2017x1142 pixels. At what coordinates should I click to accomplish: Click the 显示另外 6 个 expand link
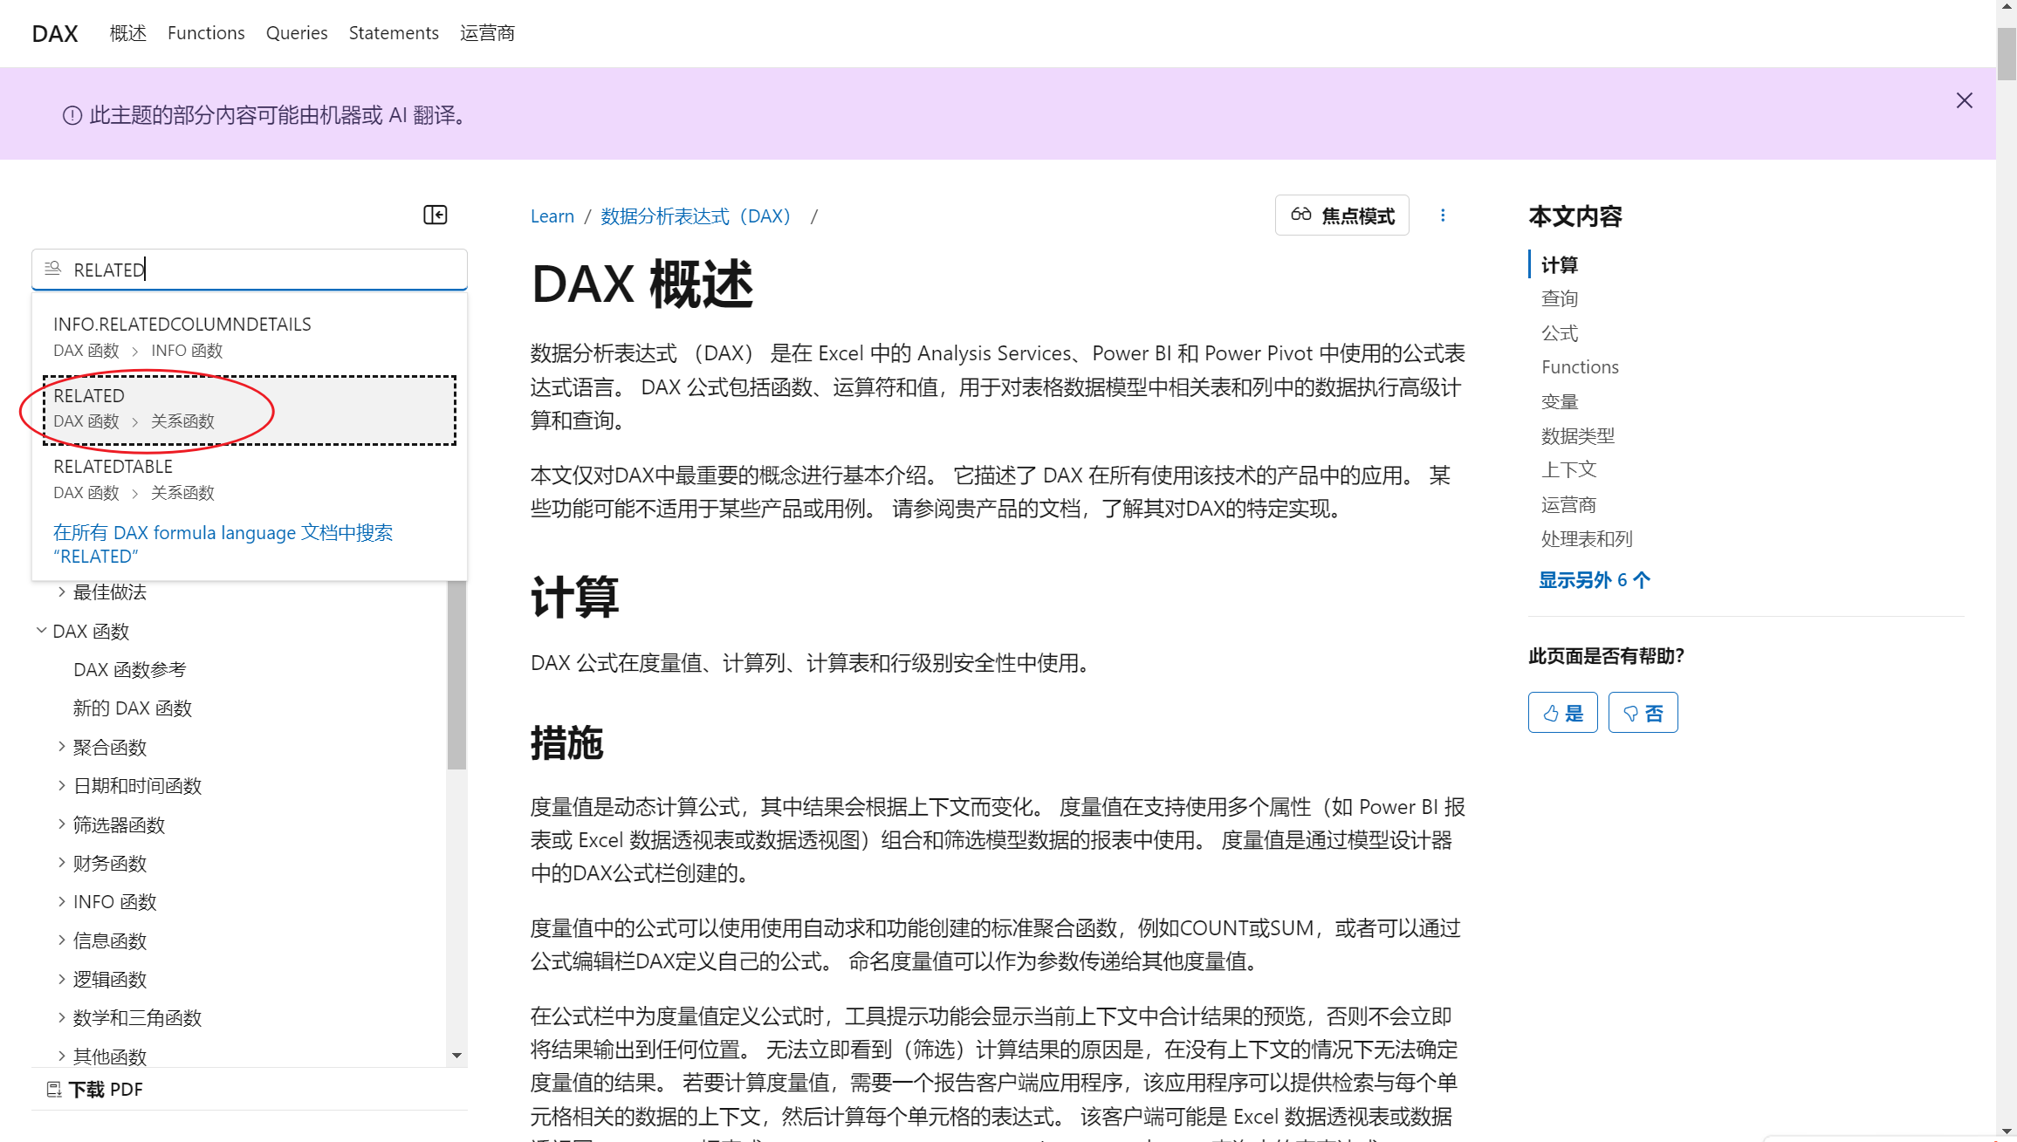[1594, 580]
